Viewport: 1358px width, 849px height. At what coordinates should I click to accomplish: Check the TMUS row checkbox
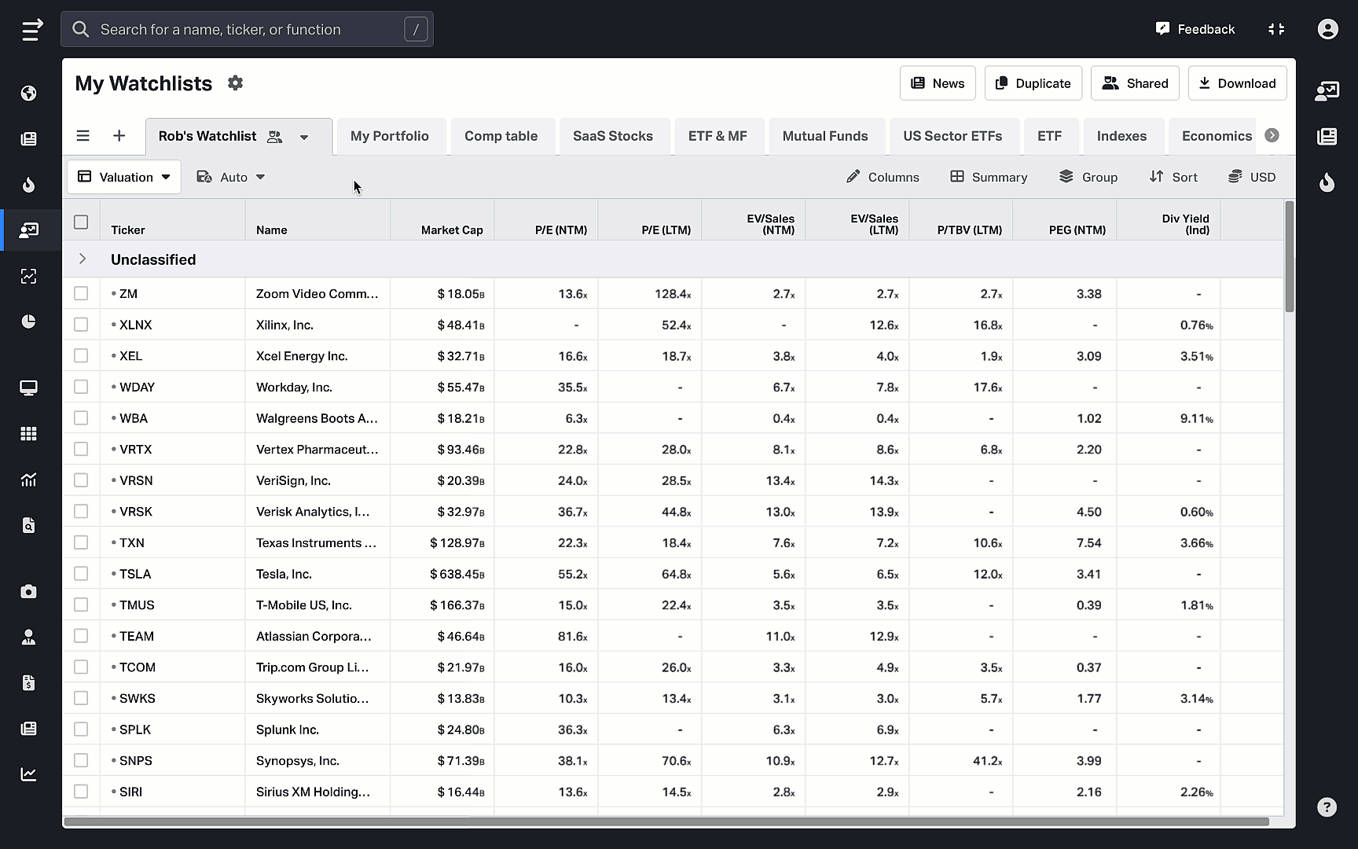click(81, 605)
